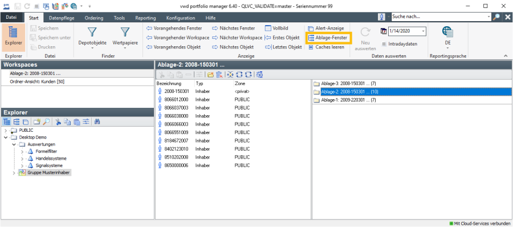Open the Reporting ribbon tab
Viewport: 513px width, 227px height.
tap(145, 18)
